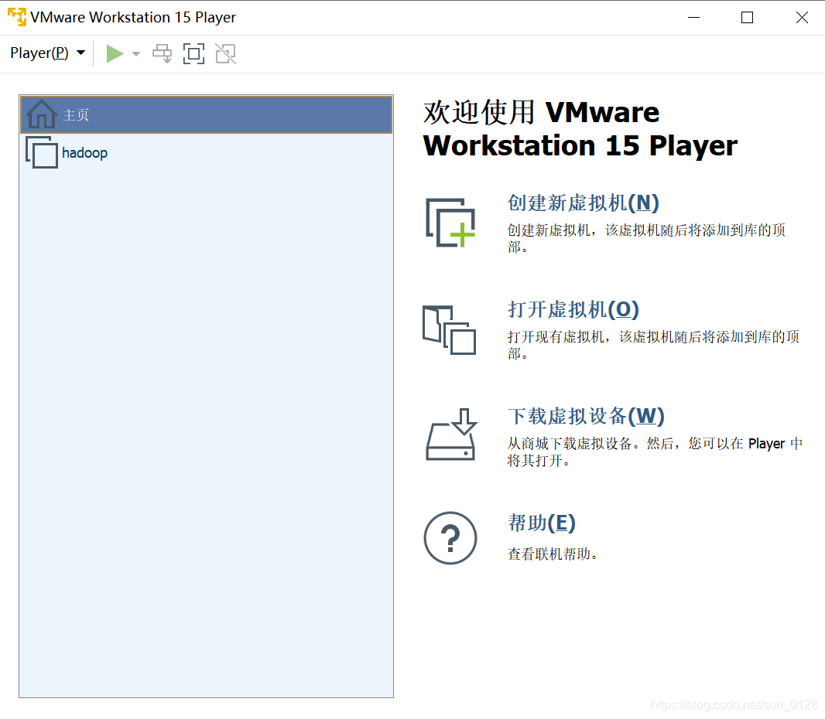825x719 pixels.
Task: Click text 从商城下载虚拟设备 description
Action: point(655,452)
